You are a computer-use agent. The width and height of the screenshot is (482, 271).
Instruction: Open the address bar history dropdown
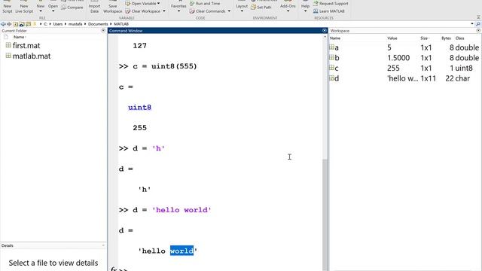(x=472, y=24)
